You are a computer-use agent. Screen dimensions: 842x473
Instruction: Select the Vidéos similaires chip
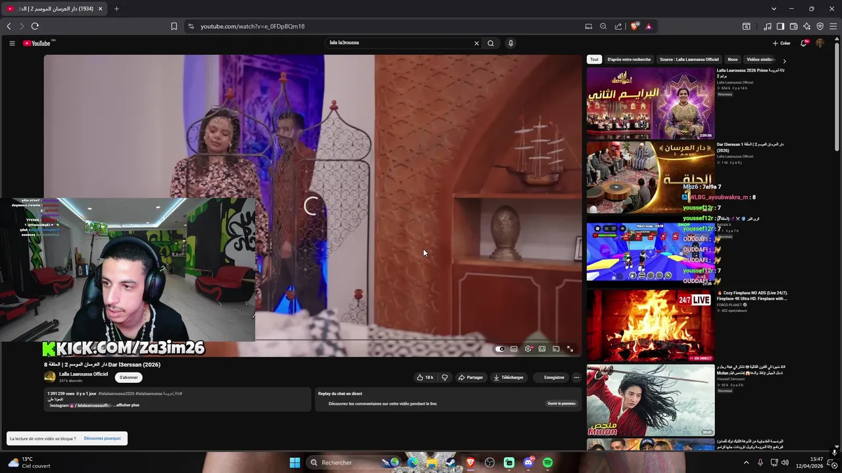(760, 59)
